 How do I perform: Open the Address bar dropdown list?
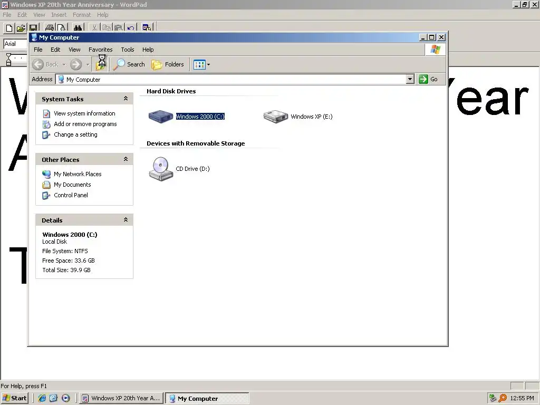tap(410, 79)
